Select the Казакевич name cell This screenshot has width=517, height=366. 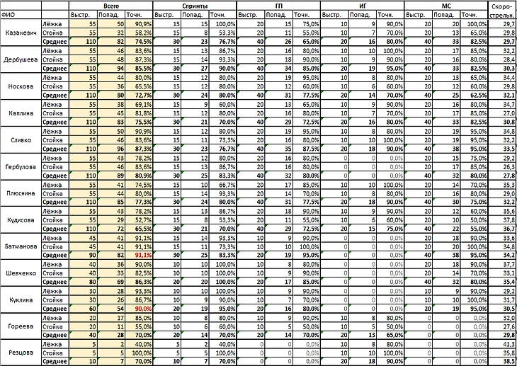point(21,33)
